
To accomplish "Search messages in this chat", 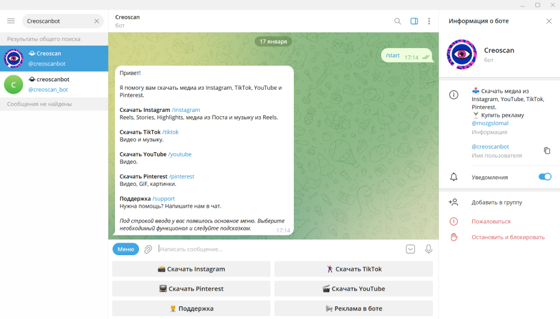I will coord(397,21).
